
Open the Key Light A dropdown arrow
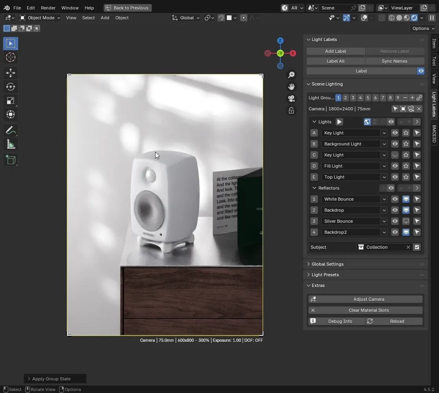[x=384, y=133]
